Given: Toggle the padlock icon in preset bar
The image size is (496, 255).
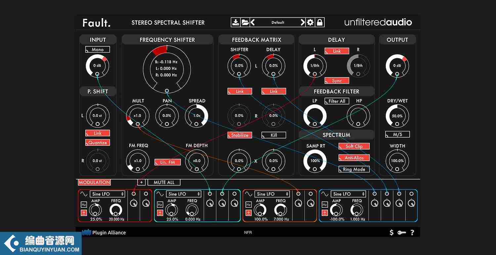Looking at the screenshot, I should pos(320,22).
